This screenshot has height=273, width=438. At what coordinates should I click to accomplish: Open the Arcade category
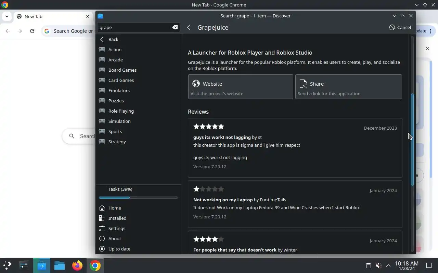(139, 60)
